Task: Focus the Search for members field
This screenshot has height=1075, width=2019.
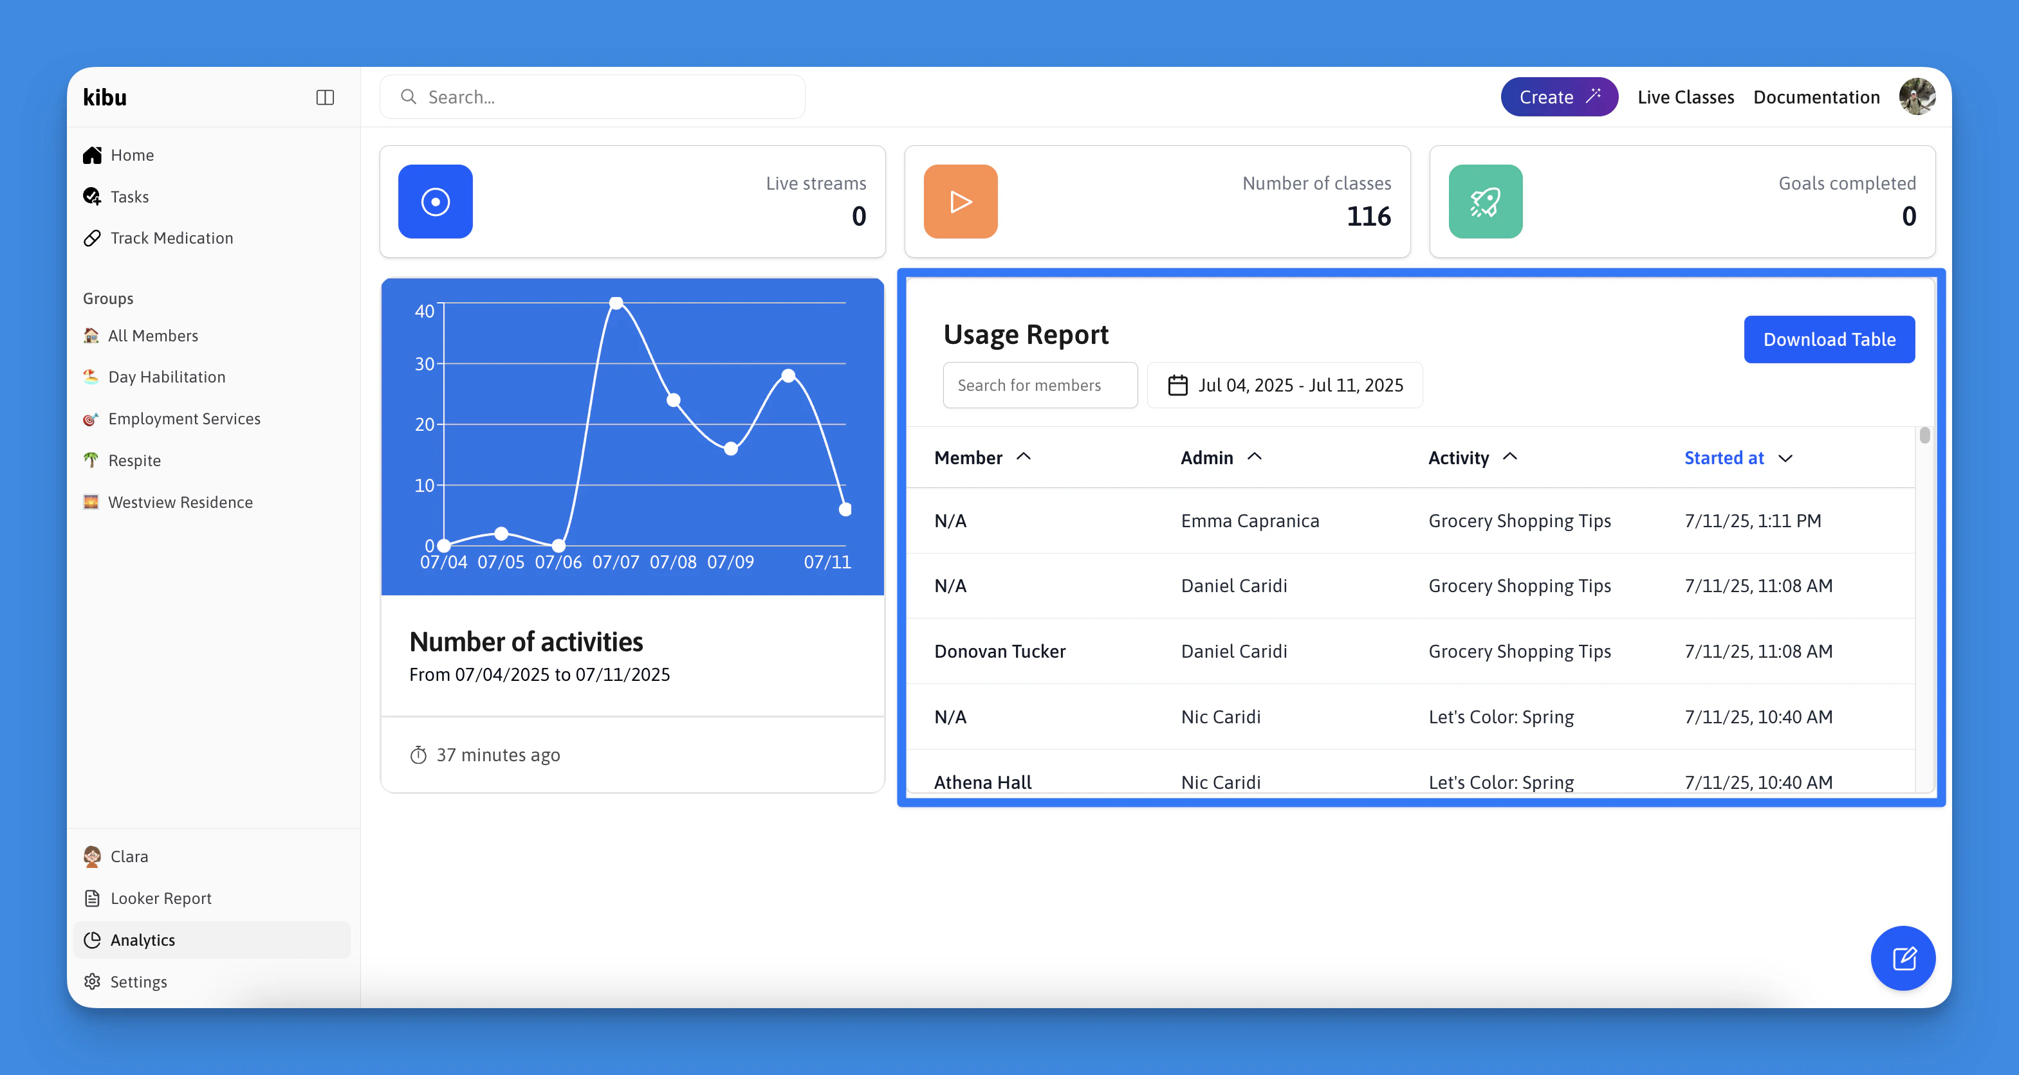Action: point(1039,385)
